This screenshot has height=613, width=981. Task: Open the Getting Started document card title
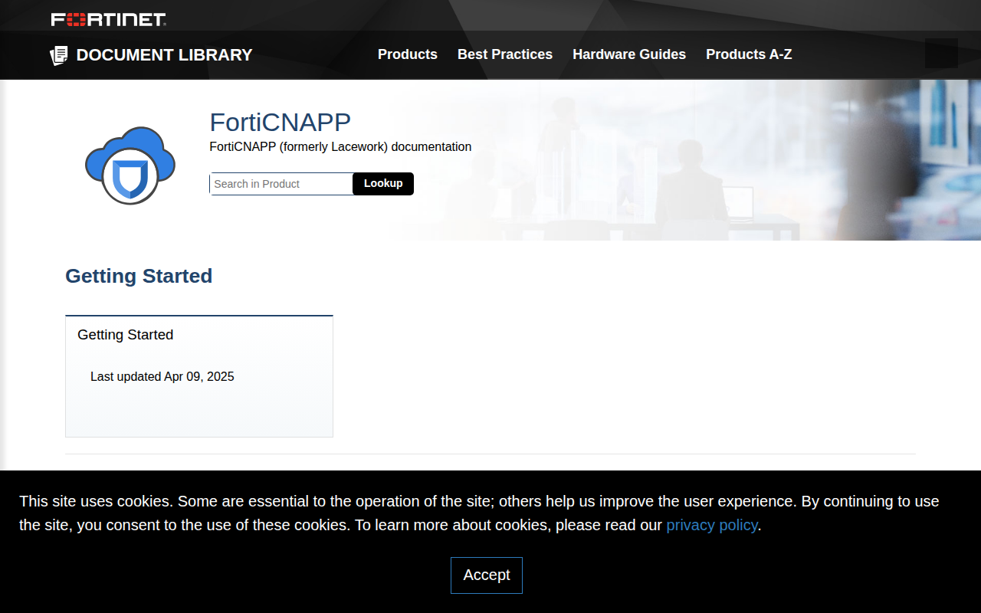(126, 335)
